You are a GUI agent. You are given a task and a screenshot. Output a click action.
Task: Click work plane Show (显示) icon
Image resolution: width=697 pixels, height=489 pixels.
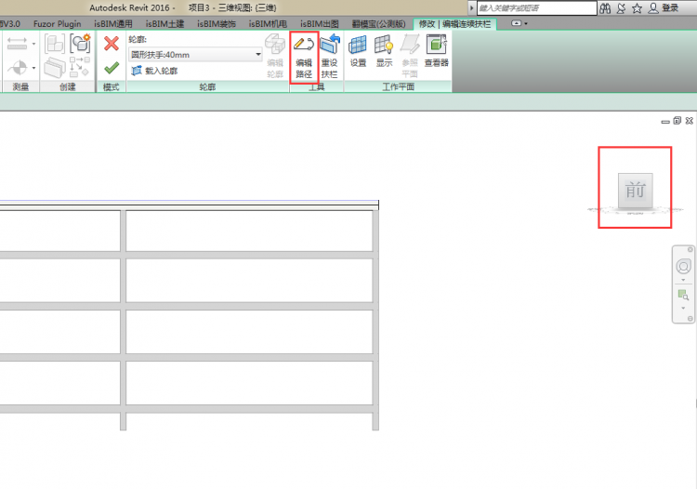(384, 53)
